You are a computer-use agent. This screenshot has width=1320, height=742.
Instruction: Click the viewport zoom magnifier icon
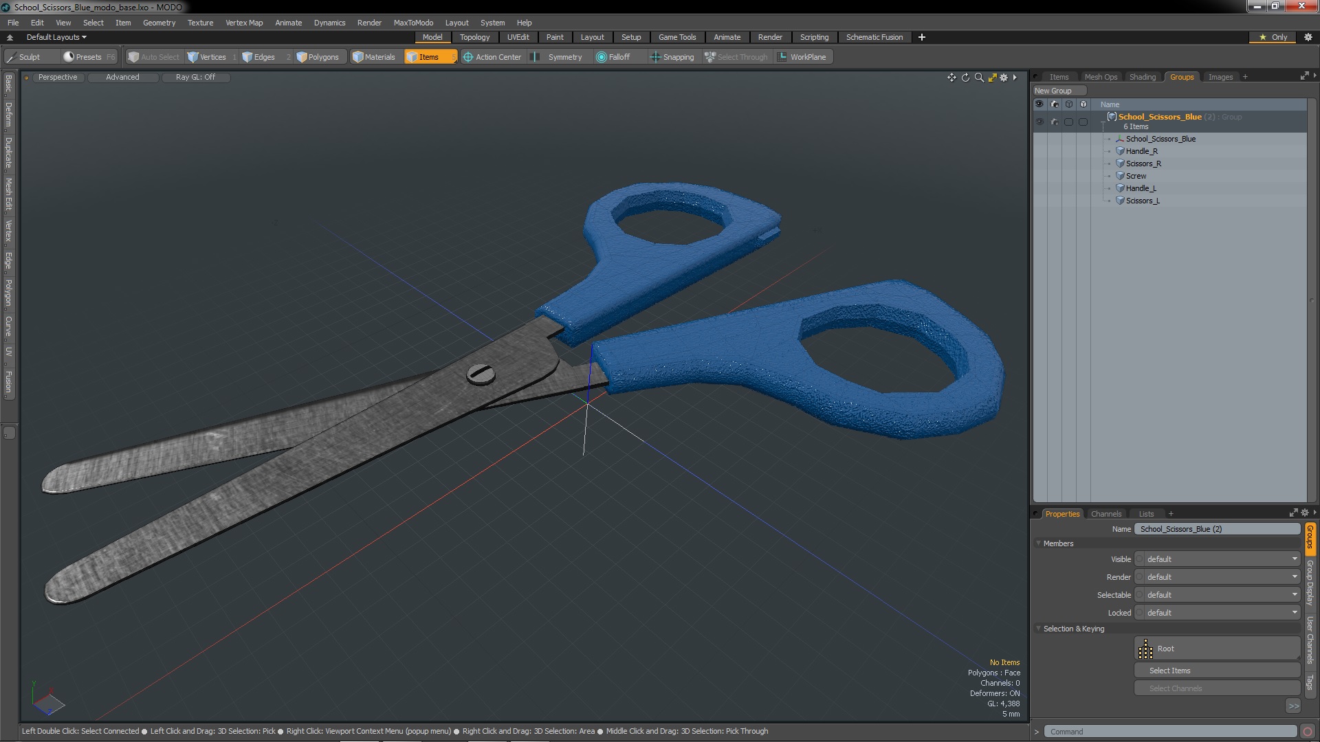point(979,78)
